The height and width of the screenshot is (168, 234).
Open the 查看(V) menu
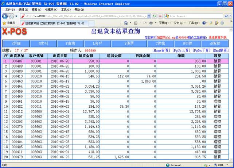pyautogui.click(x=36, y=9)
